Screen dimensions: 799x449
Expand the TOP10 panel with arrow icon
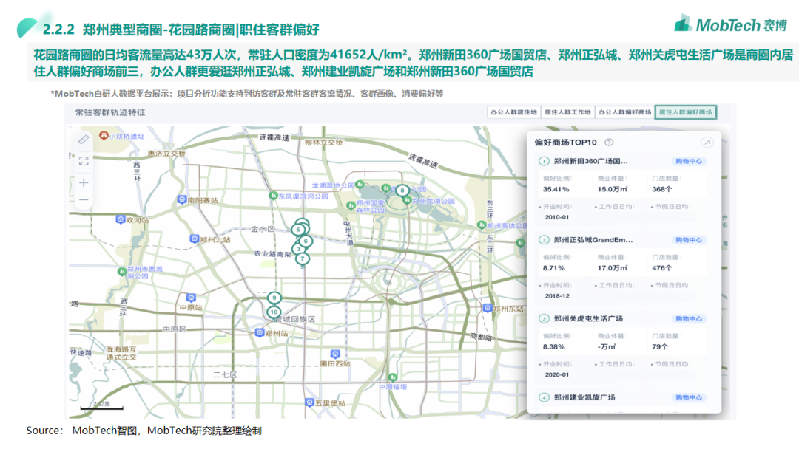[x=707, y=143]
